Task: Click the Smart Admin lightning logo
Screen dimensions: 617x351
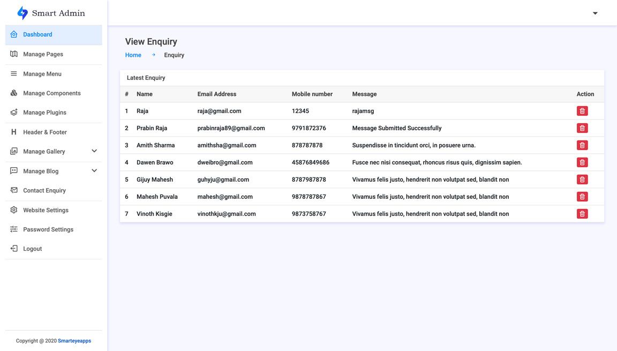Action: tap(22, 13)
